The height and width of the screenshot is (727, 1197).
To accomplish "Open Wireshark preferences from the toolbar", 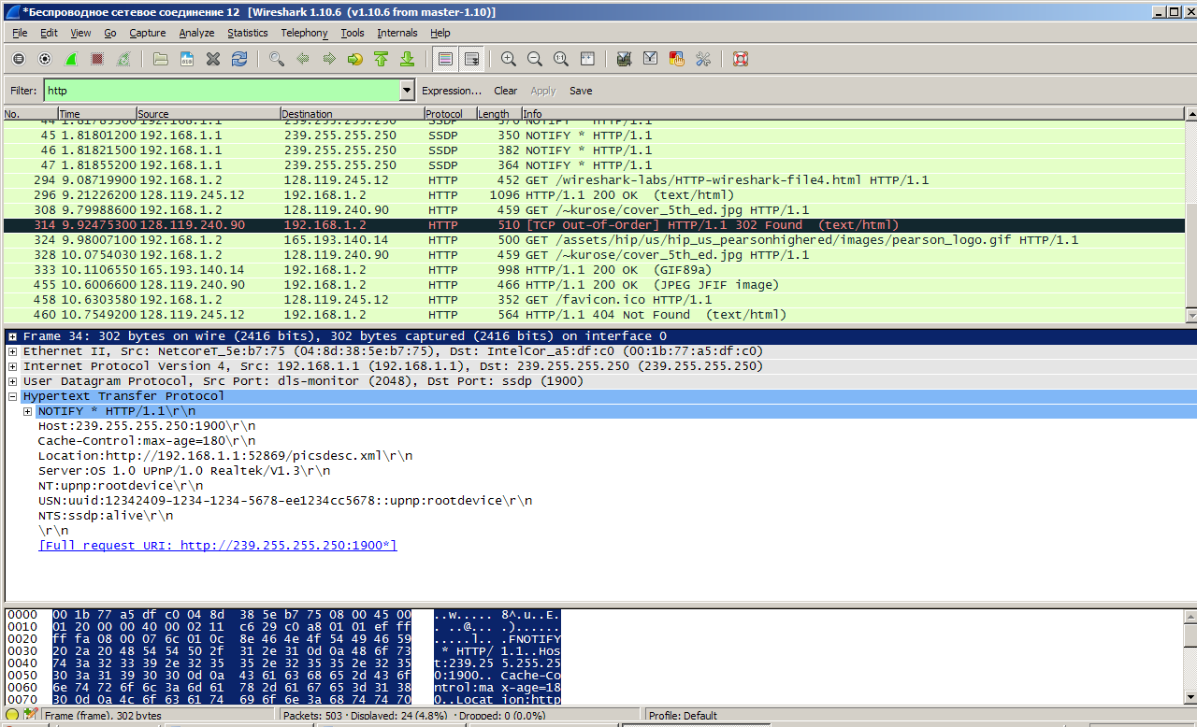I will coord(703,59).
